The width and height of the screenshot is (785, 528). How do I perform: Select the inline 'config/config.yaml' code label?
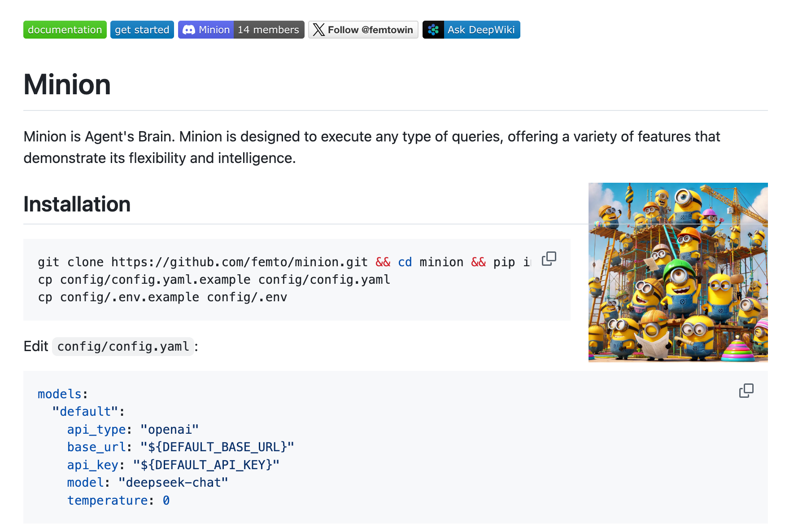click(123, 347)
